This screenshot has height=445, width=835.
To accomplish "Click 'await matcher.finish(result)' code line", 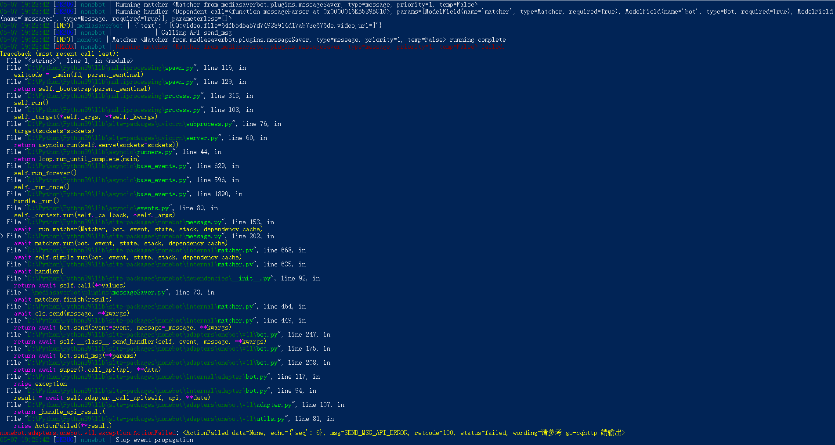I will [63, 299].
